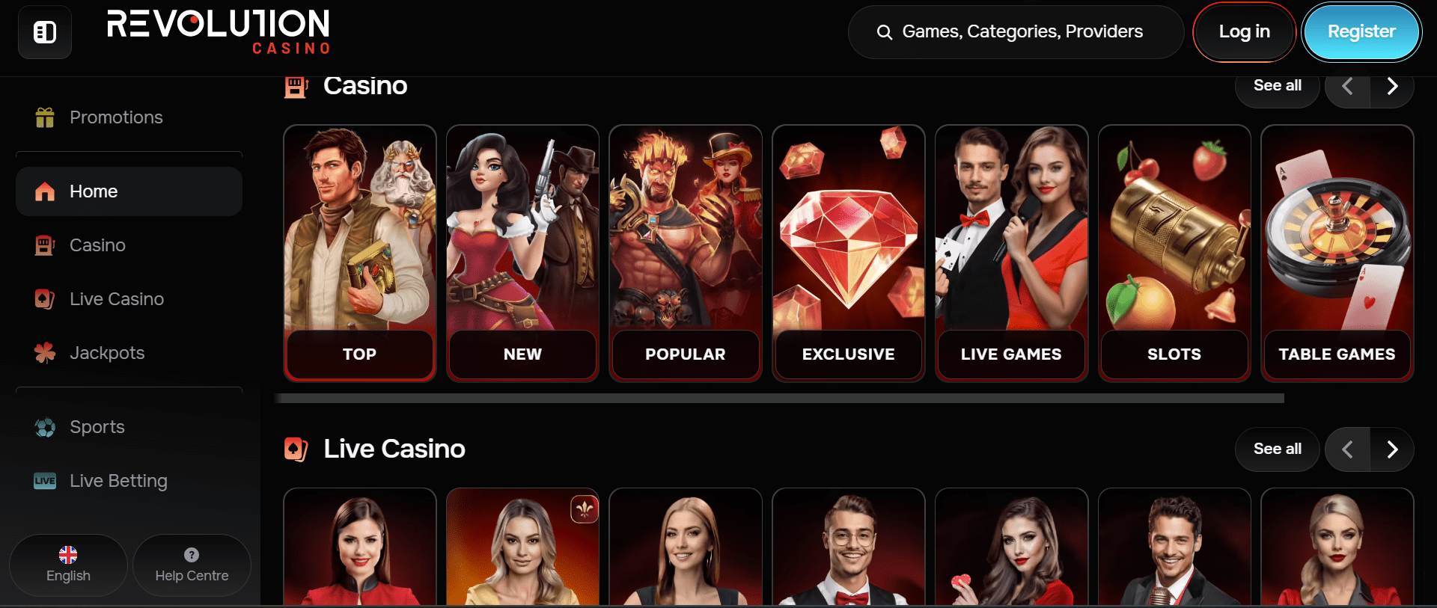Click the Promotions gift icon
This screenshot has width=1437, height=608.
point(45,117)
